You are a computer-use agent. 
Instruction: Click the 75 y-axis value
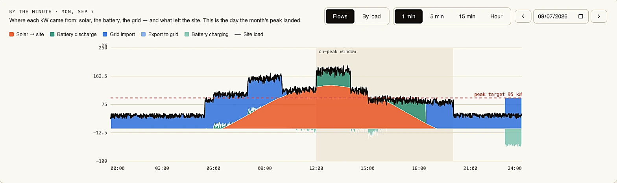tap(104, 104)
